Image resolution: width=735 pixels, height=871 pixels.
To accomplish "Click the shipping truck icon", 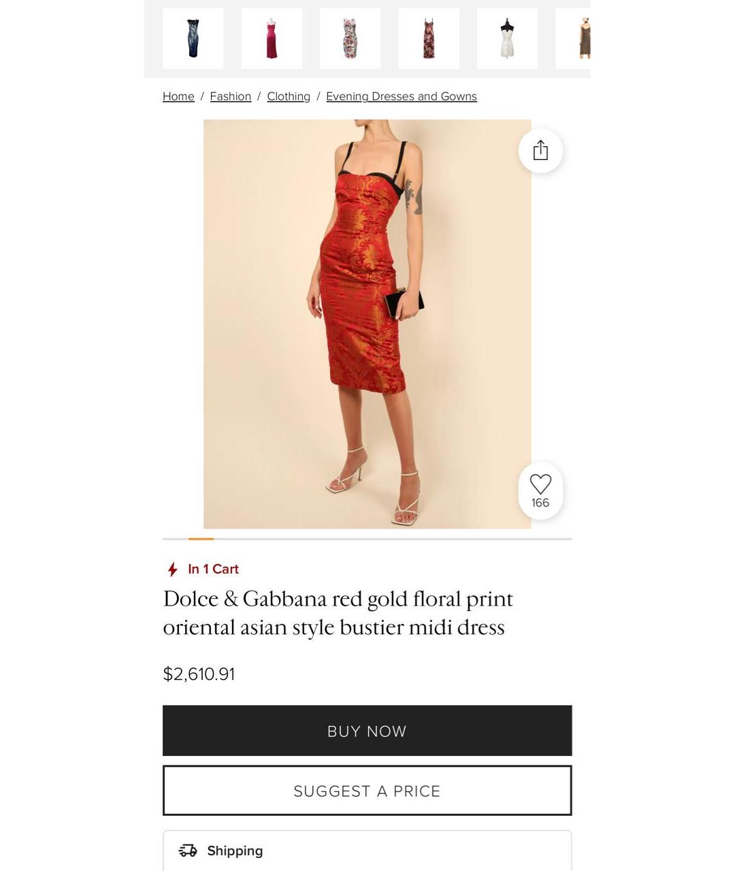I will [188, 851].
